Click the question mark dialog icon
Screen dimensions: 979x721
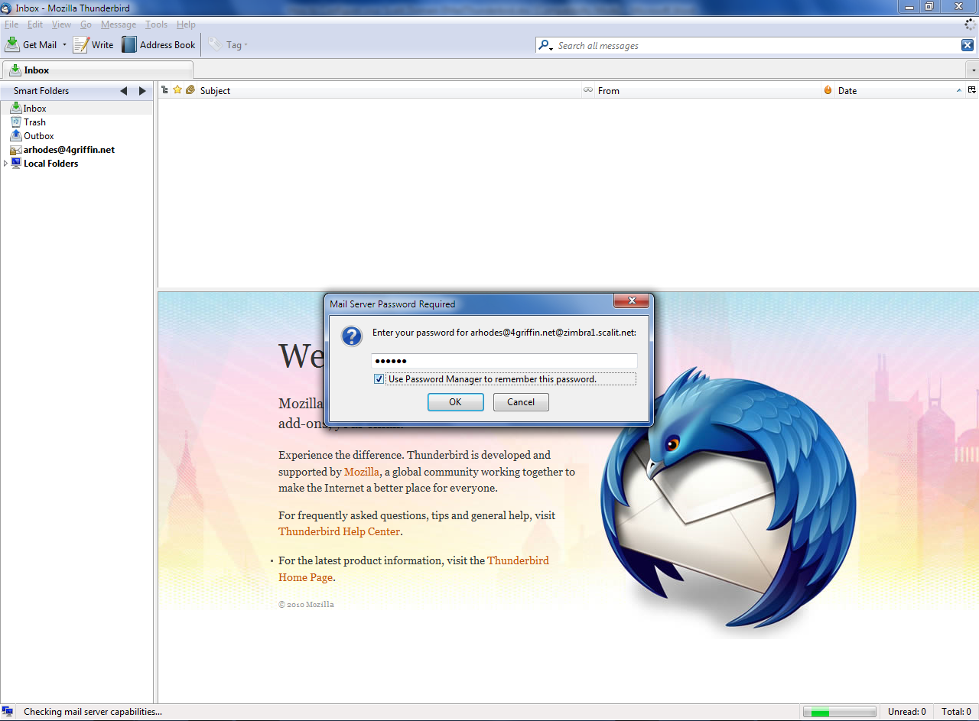pos(351,336)
